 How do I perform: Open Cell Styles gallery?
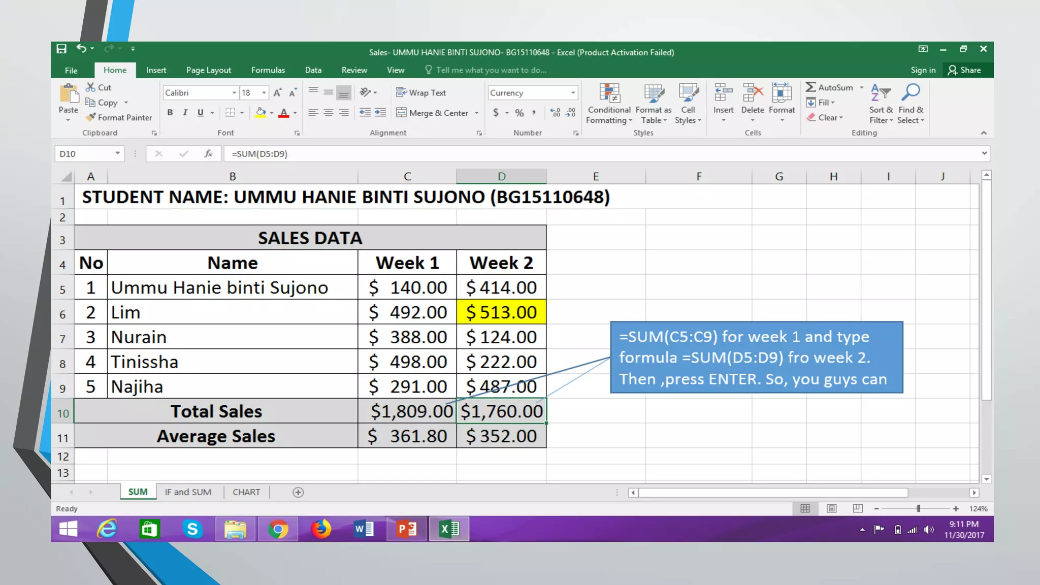[x=688, y=104]
